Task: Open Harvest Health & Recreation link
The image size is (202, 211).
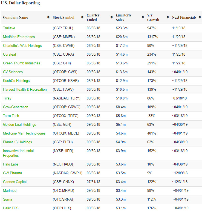Action: (x=25, y=89)
